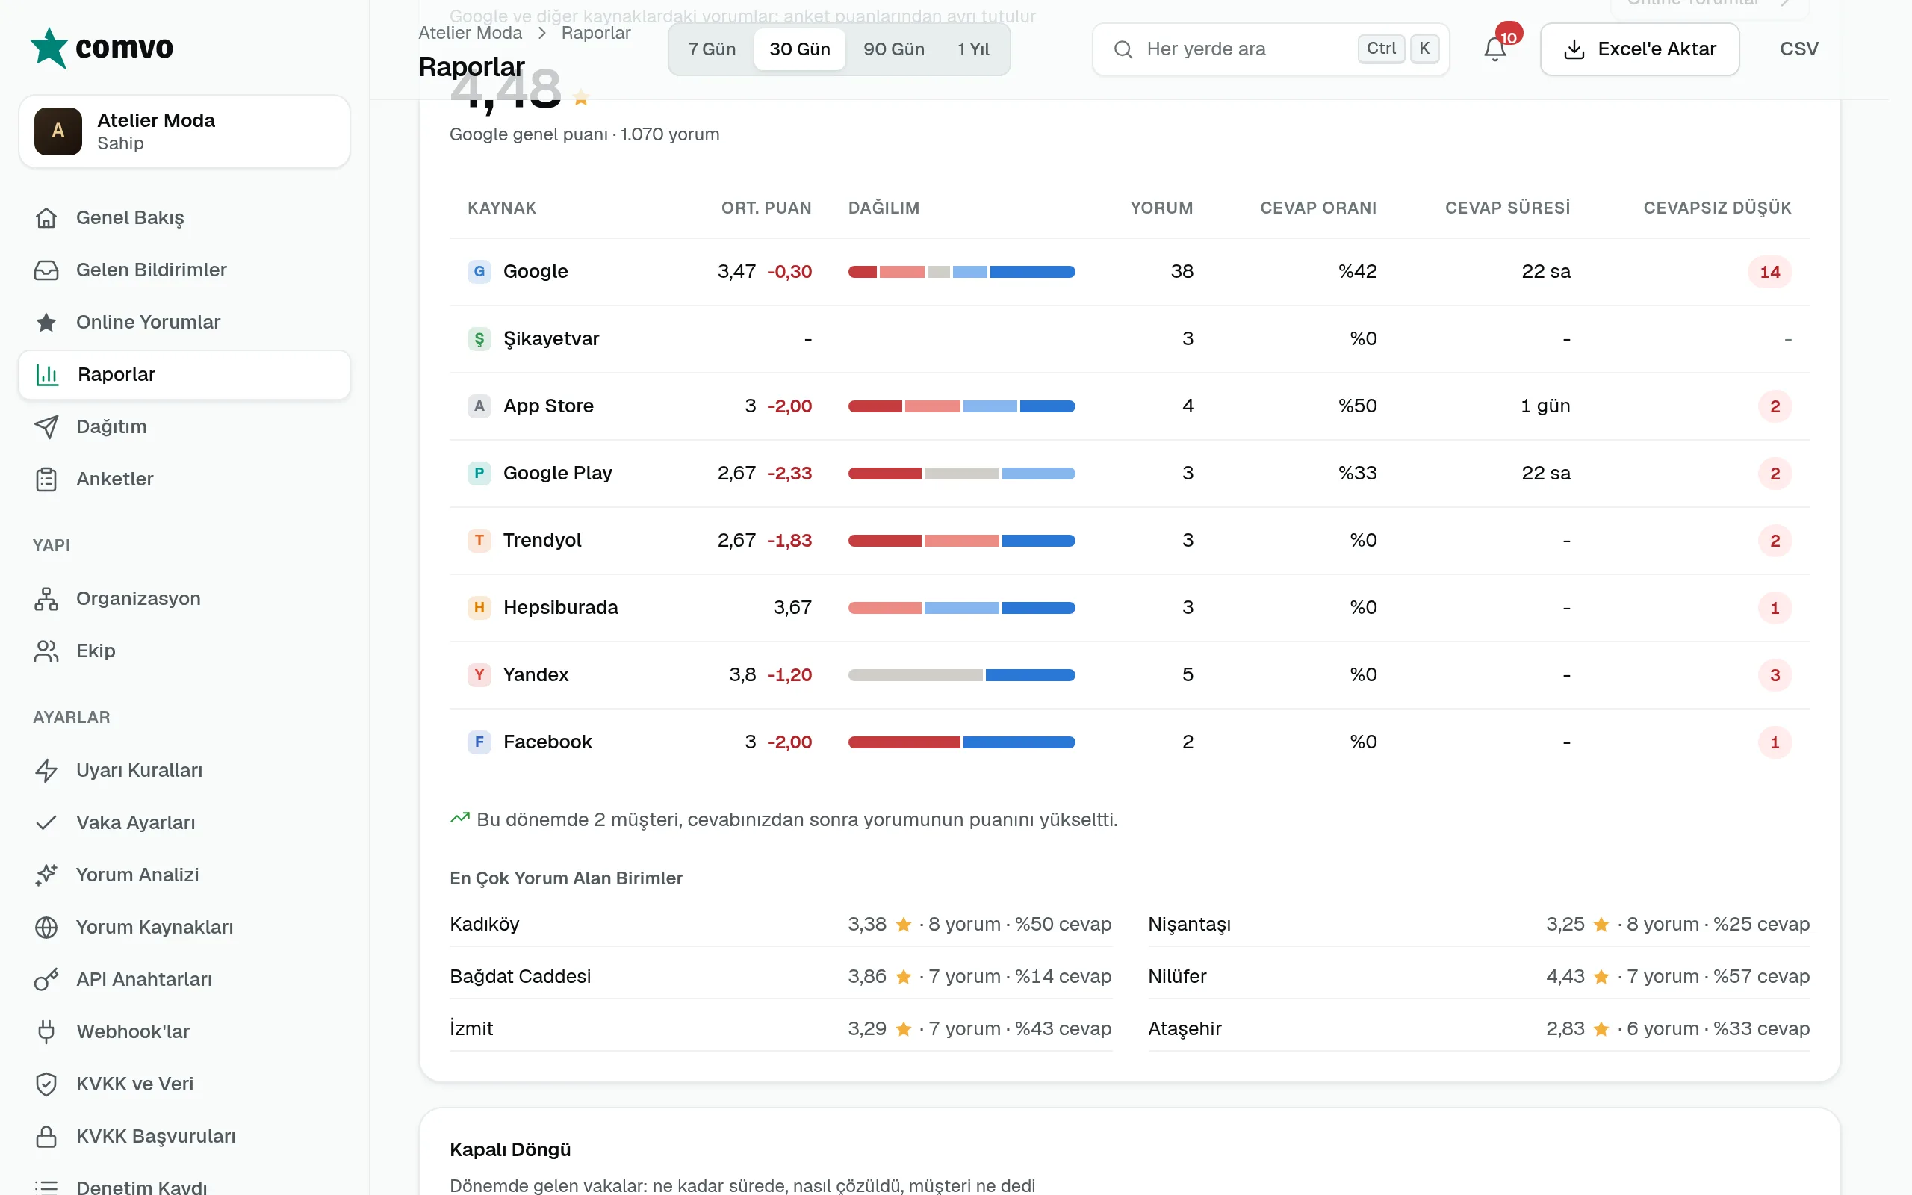Click the Google Play distribution bar

tap(961, 474)
